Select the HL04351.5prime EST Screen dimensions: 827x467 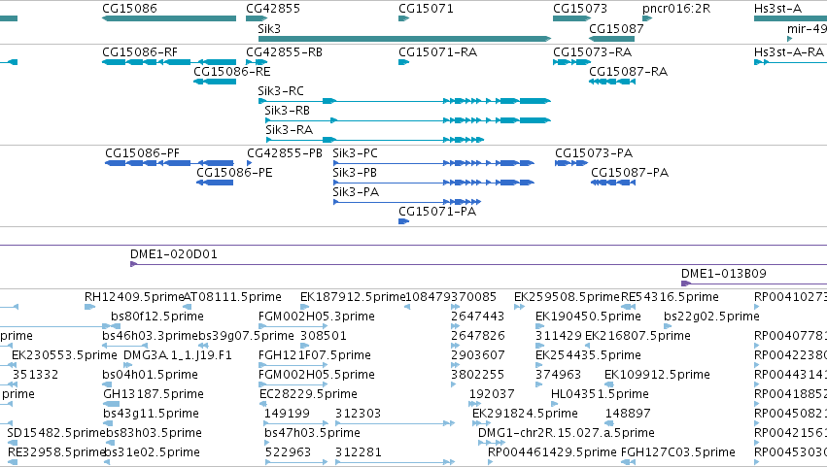pyautogui.click(x=554, y=404)
